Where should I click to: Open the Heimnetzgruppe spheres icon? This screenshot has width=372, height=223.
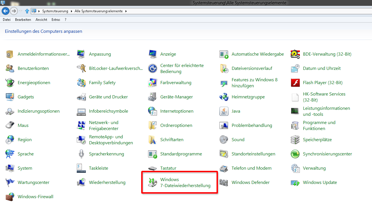point(224,97)
